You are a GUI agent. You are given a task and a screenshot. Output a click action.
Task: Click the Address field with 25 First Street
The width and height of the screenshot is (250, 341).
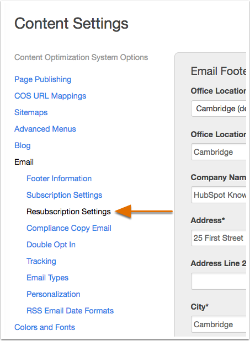point(219,238)
